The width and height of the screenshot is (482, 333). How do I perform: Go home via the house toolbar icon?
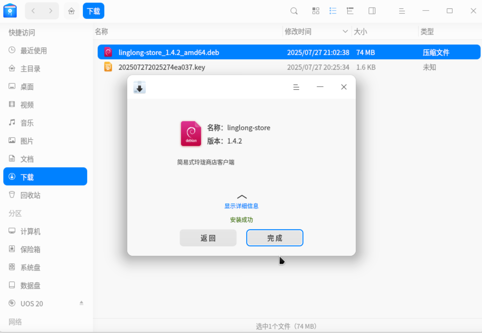pos(71,11)
